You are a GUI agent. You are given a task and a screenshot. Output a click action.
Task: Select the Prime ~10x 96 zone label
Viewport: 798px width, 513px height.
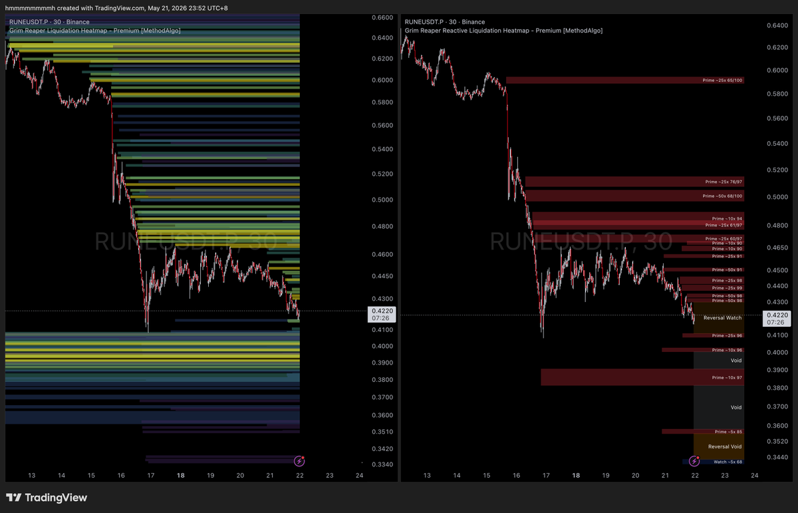tap(727, 350)
